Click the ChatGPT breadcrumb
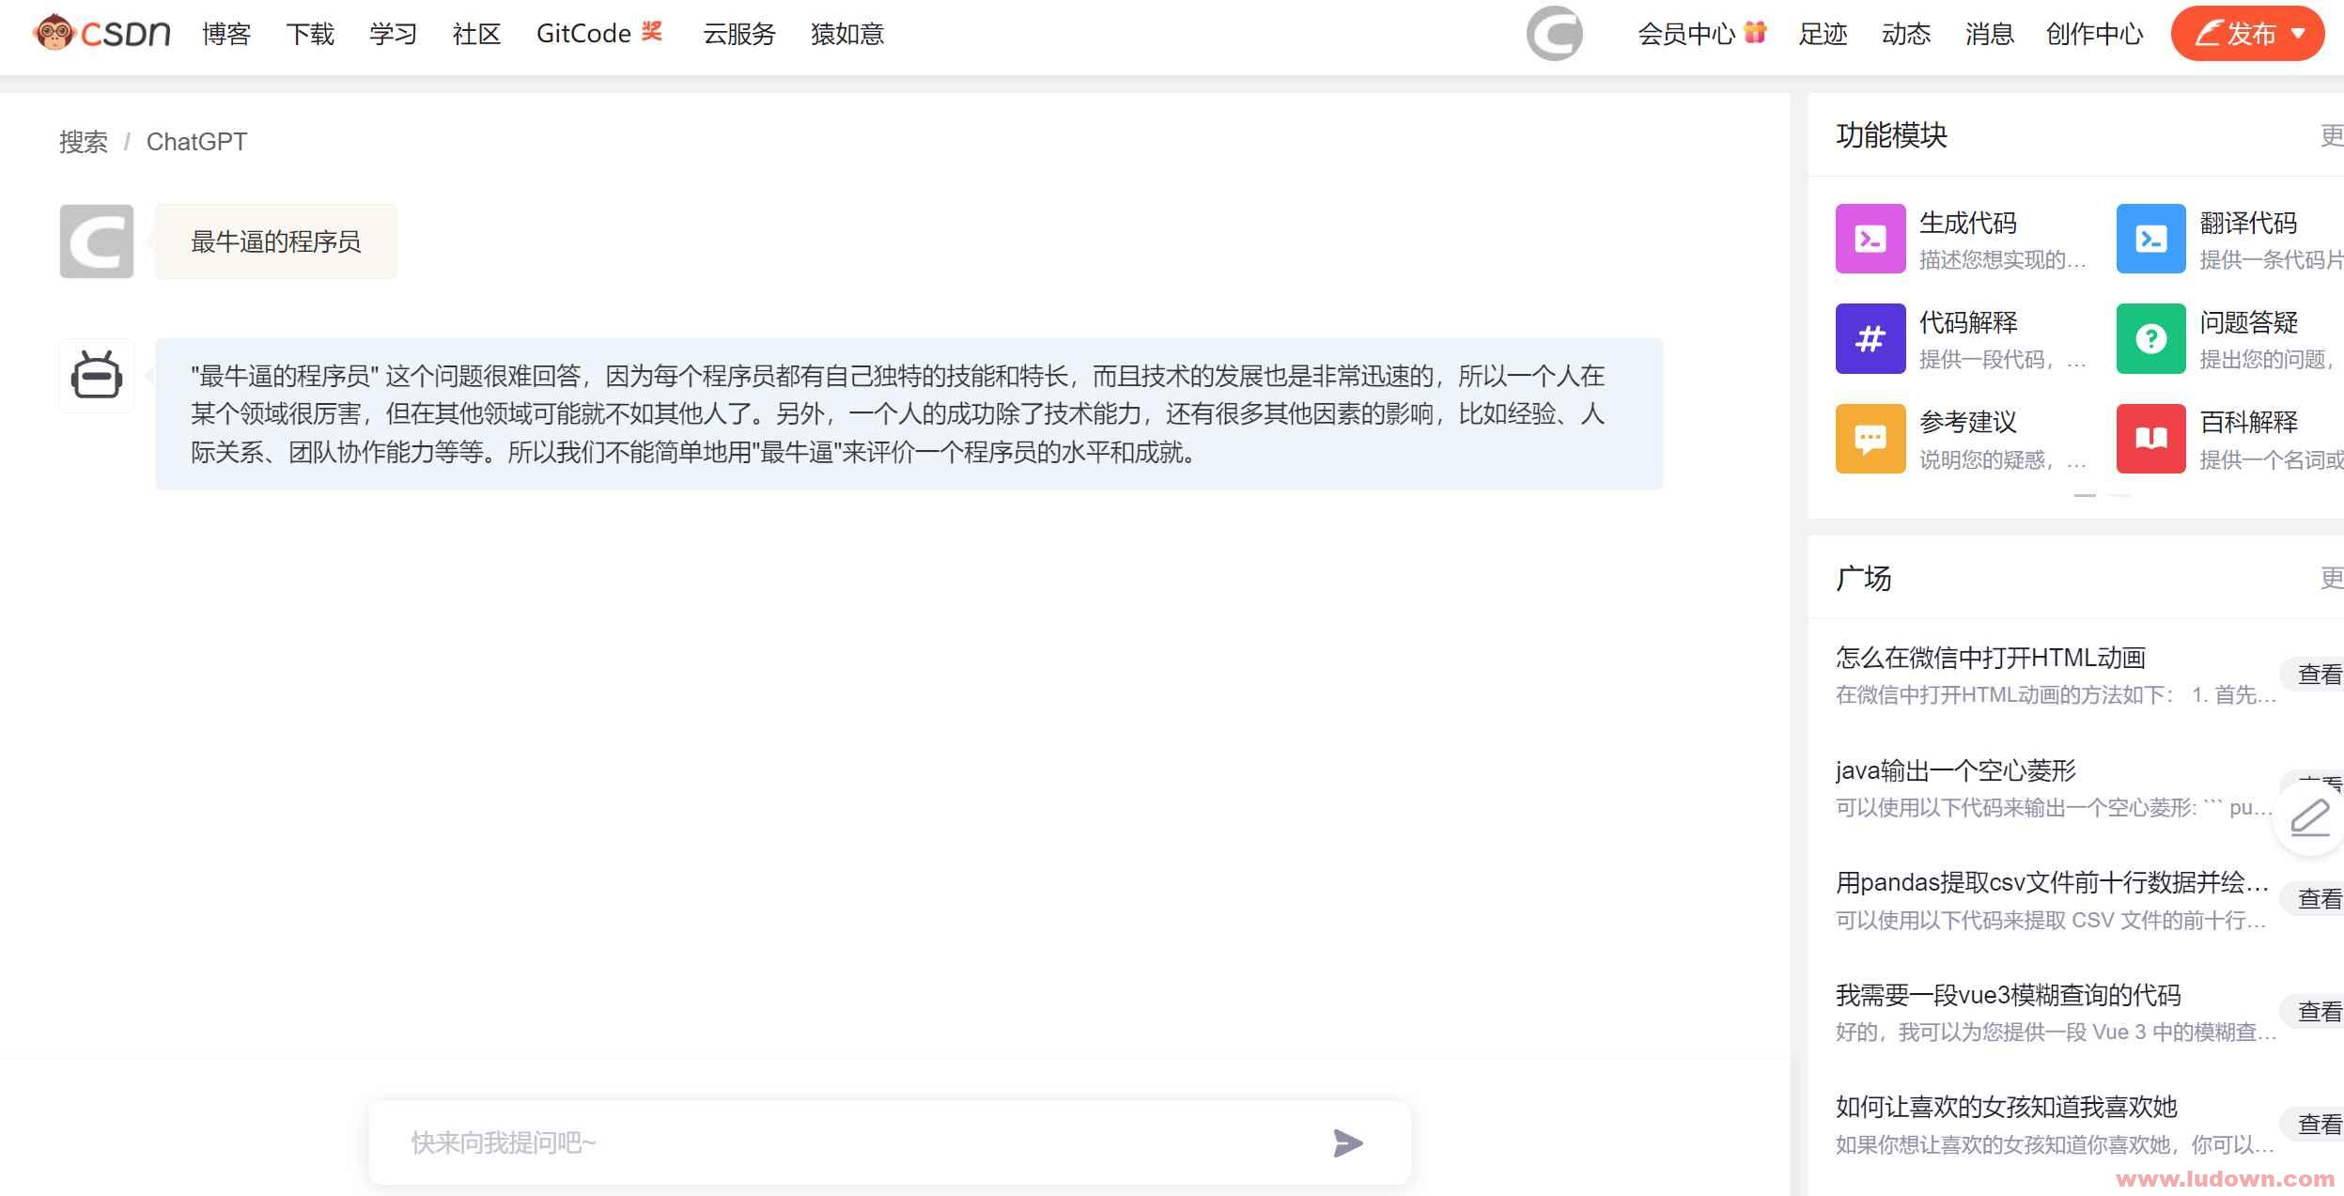 click(x=196, y=142)
